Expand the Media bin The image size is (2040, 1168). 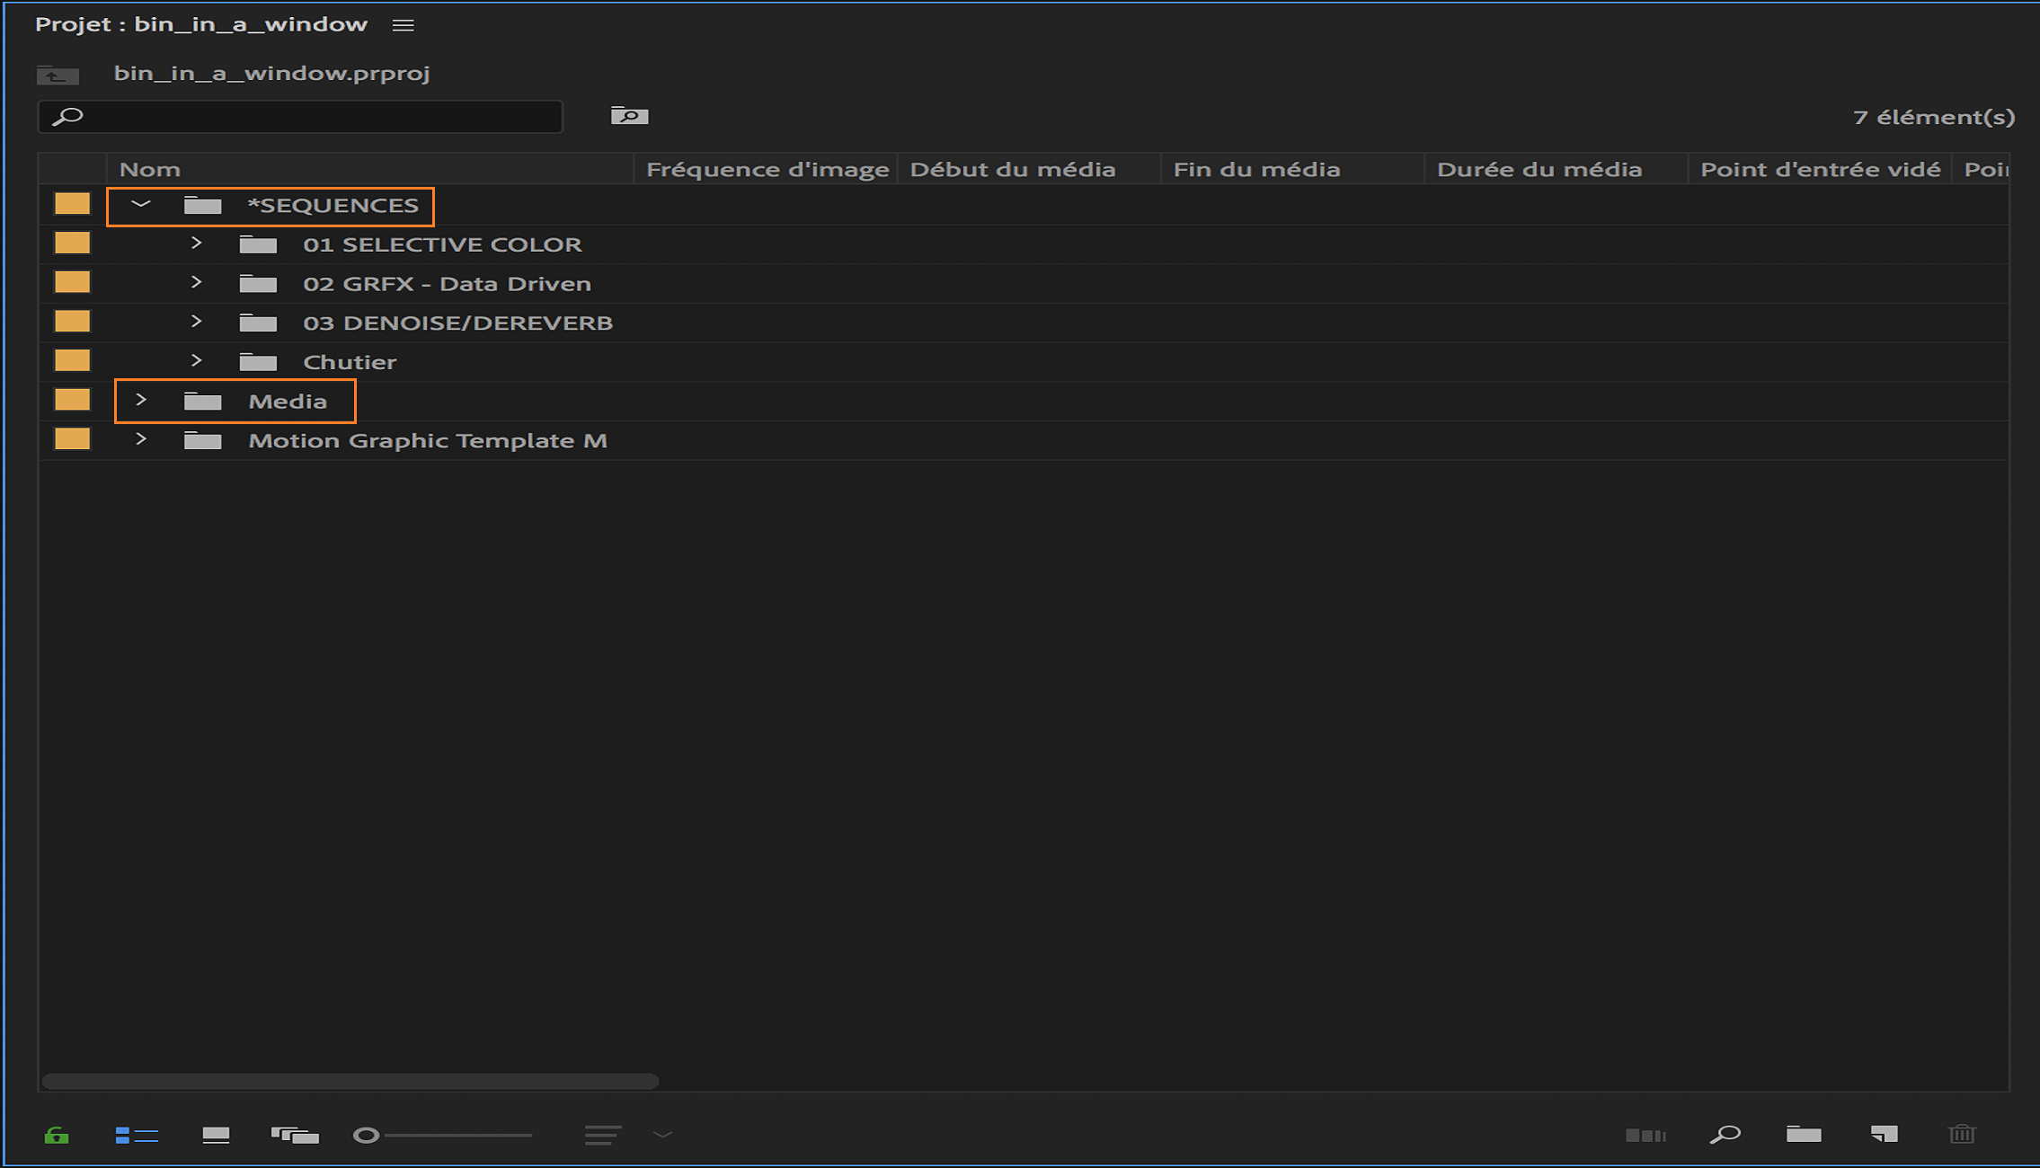pos(141,401)
